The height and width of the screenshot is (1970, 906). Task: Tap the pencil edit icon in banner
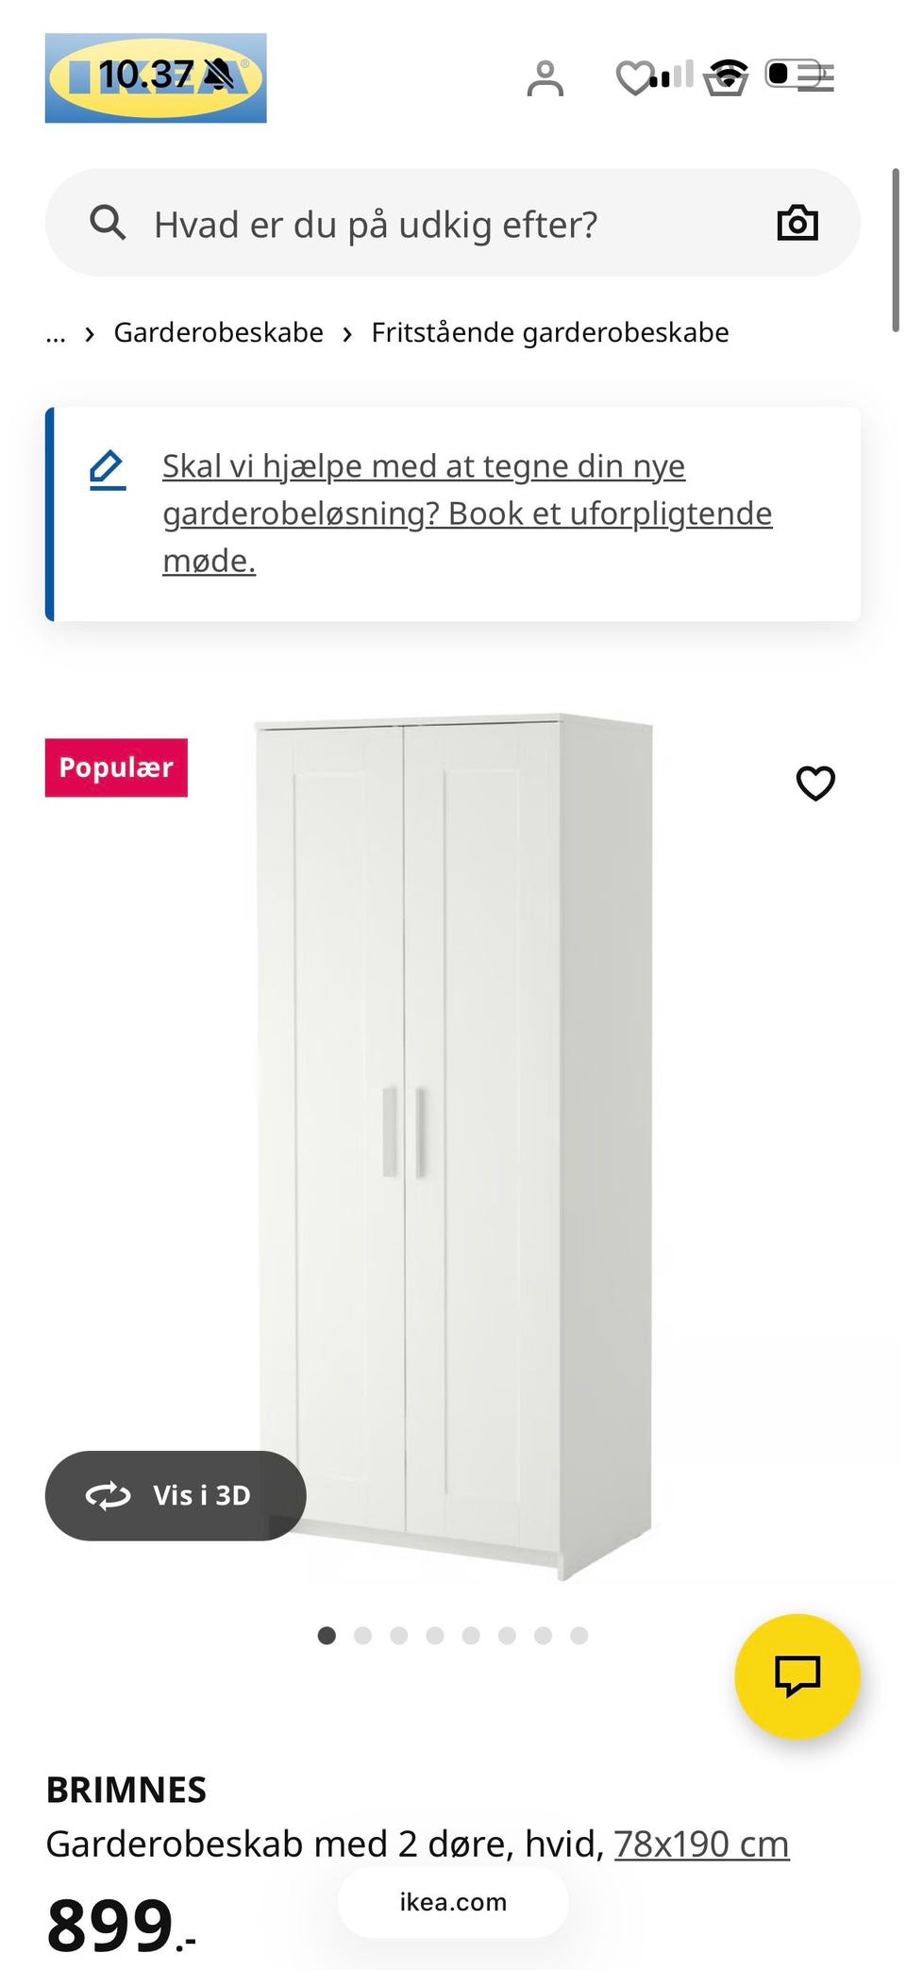tap(108, 470)
